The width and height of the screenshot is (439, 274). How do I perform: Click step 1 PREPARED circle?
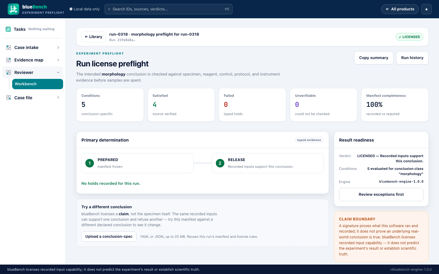click(90, 163)
